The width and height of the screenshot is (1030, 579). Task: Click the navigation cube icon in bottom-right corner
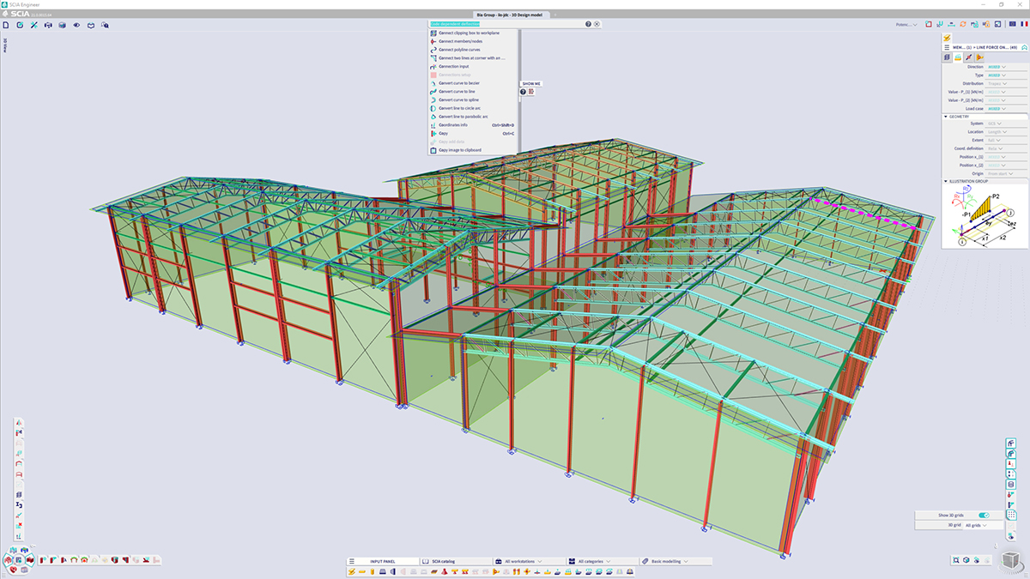tap(1013, 560)
